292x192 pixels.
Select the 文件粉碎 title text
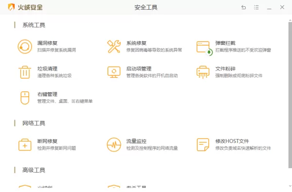[225, 69]
